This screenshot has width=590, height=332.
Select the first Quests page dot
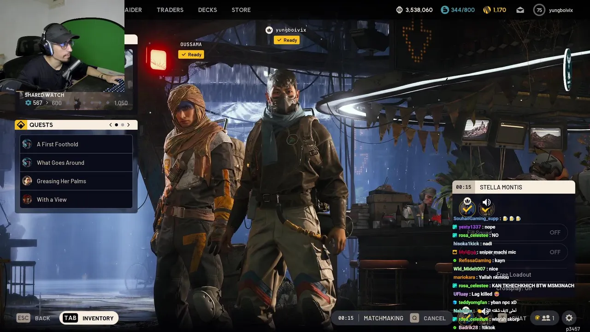(116, 125)
